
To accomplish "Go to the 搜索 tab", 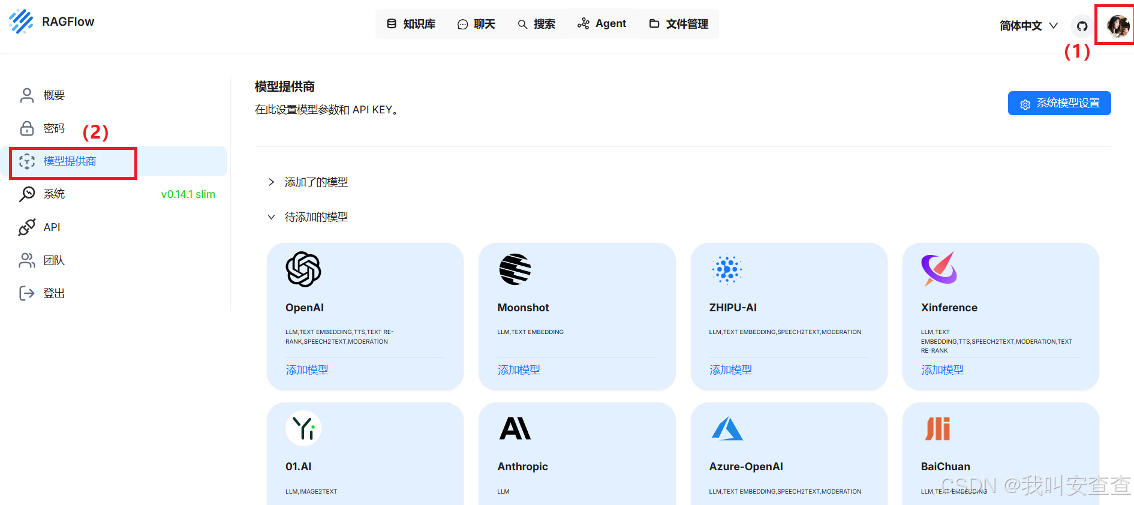I will click(537, 24).
